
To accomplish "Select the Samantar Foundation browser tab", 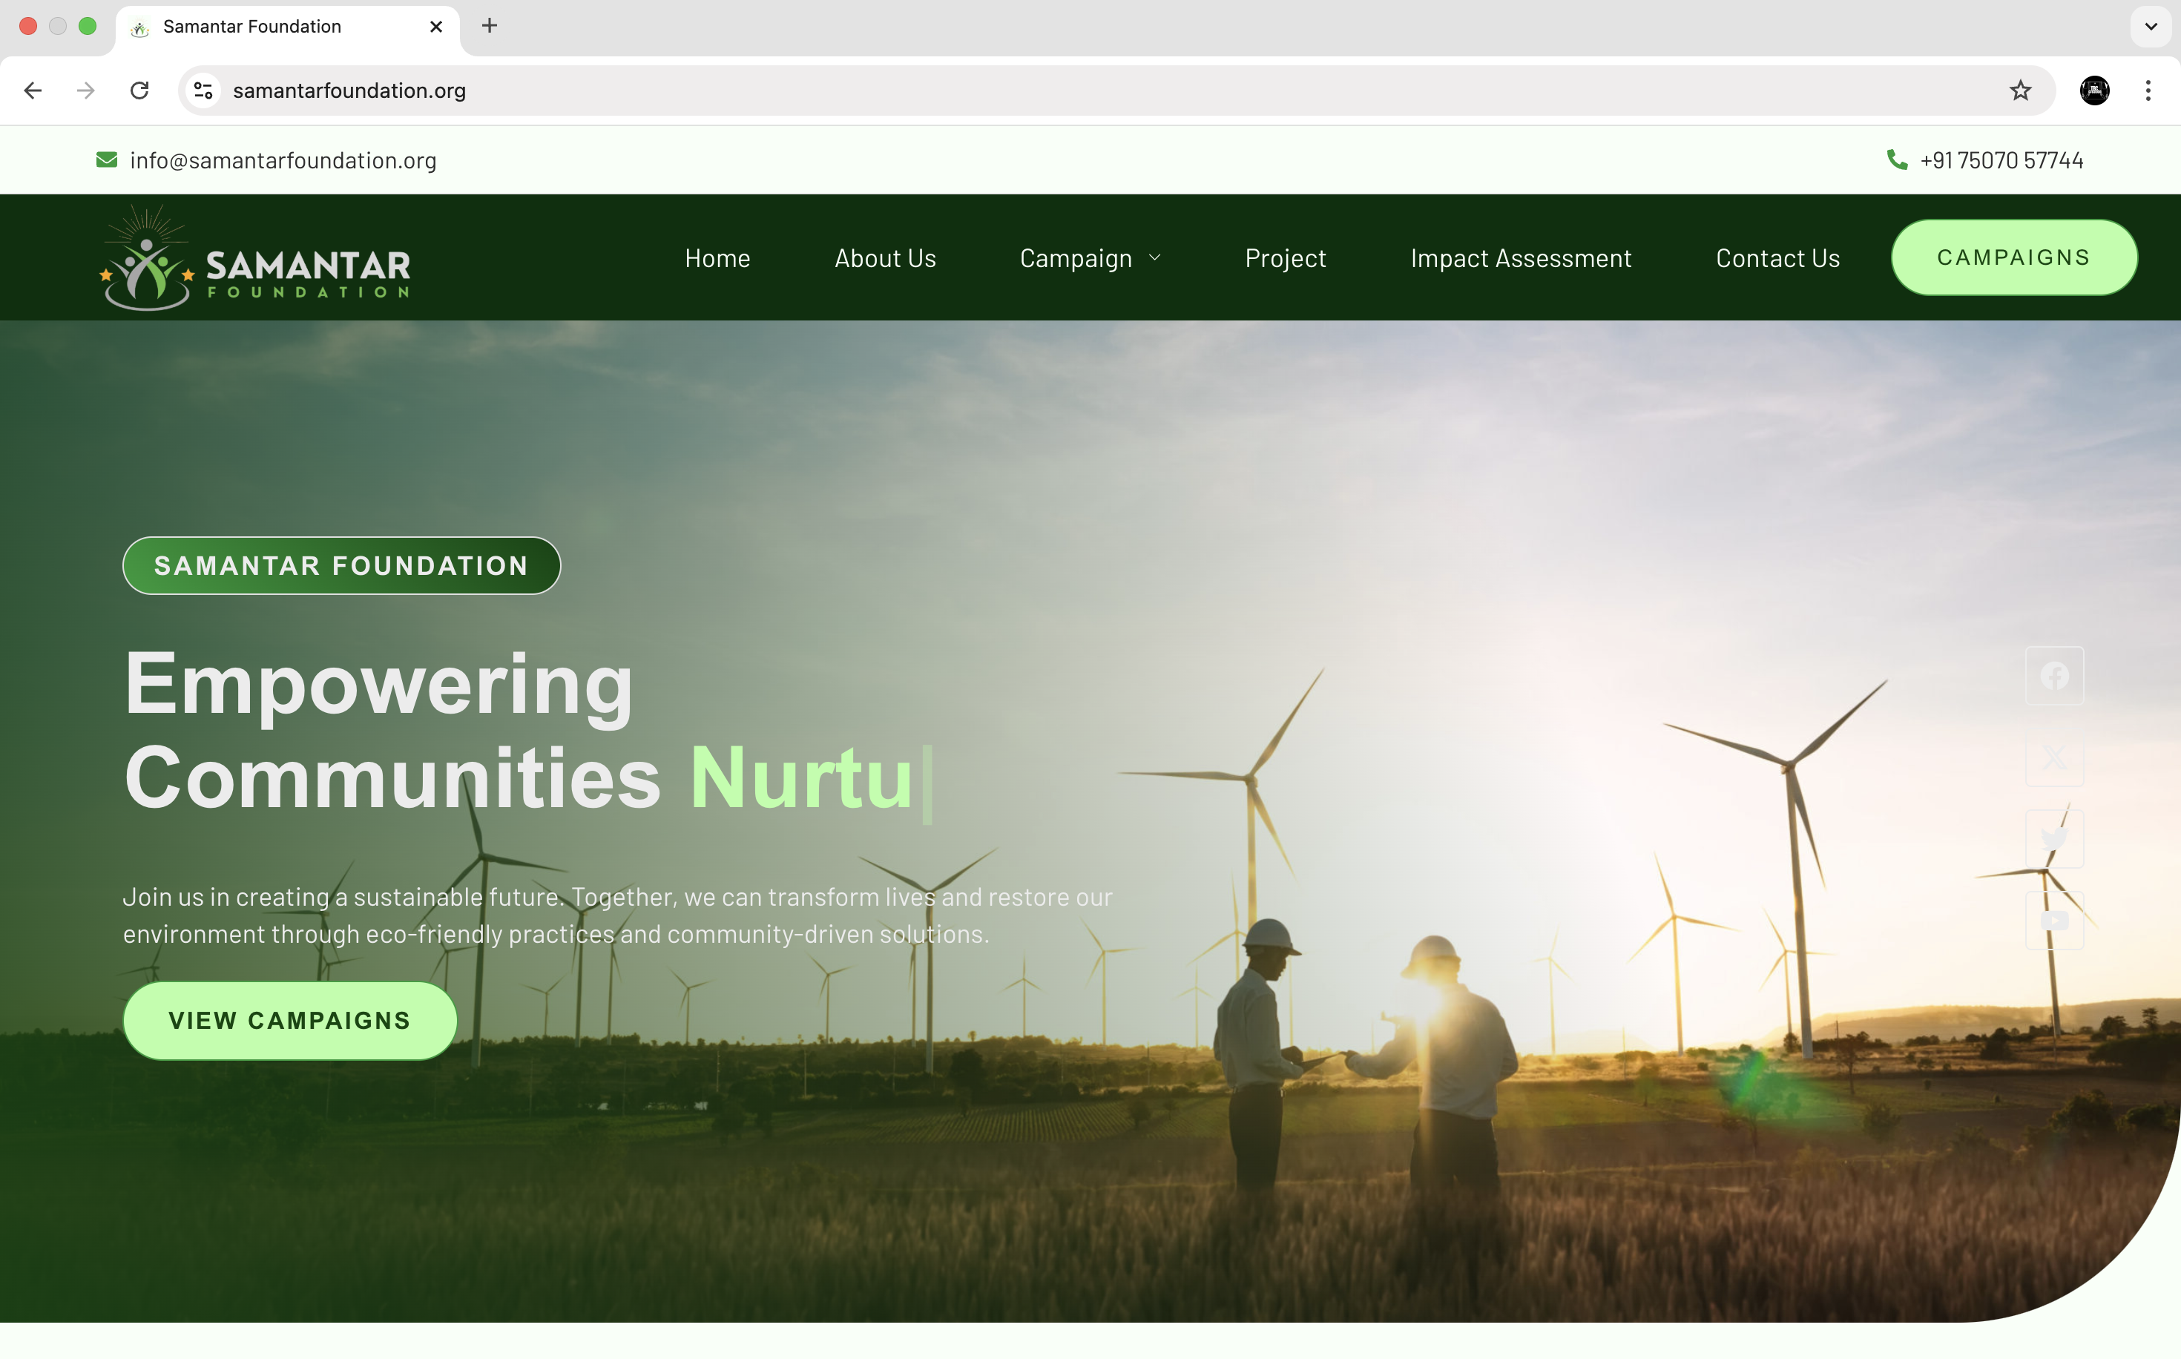I will tap(288, 27).
